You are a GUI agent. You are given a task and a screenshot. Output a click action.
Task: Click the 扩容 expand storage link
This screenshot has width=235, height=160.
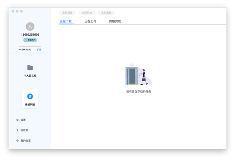[39, 49]
